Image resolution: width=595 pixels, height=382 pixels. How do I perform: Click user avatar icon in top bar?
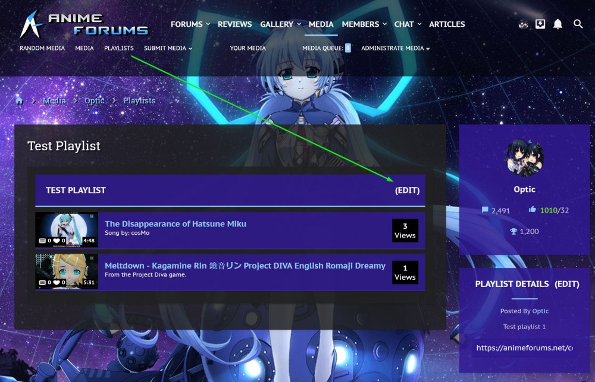click(523, 24)
